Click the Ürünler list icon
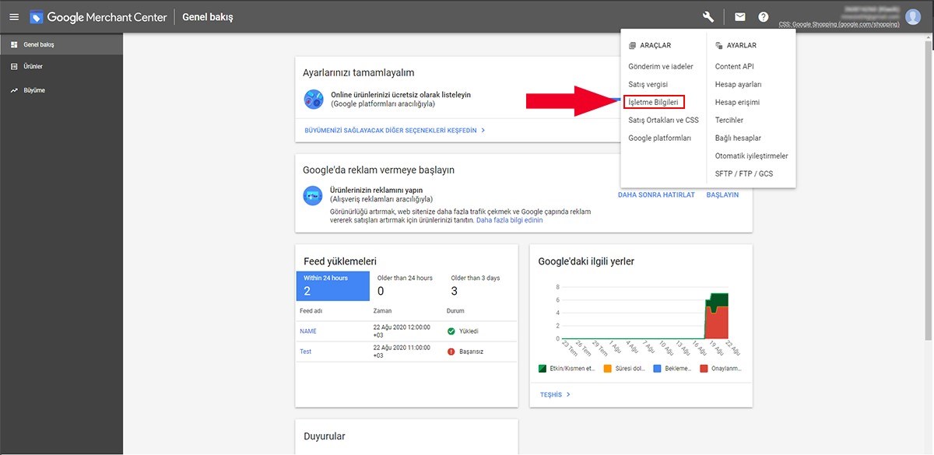The image size is (934, 455). tap(14, 67)
